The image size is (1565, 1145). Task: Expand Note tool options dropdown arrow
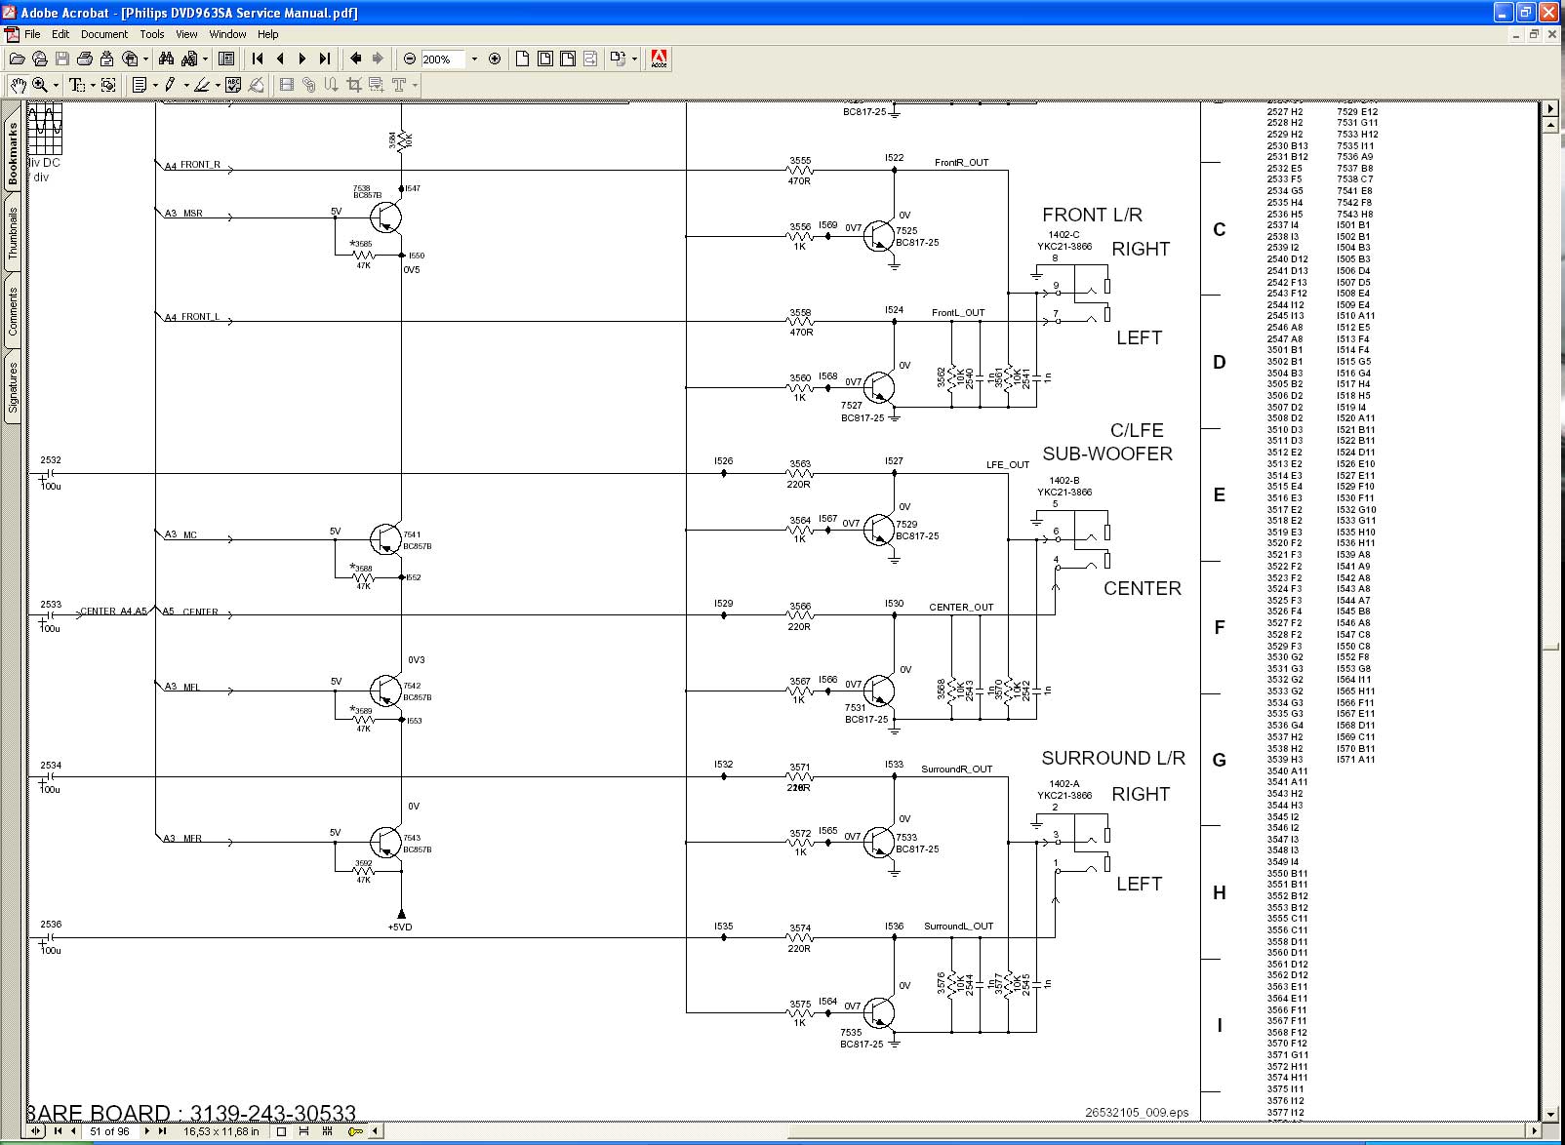(x=154, y=85)
